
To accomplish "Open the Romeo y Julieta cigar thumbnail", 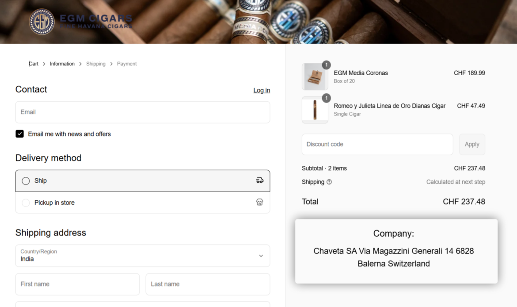I will click(x=315, y=110).
